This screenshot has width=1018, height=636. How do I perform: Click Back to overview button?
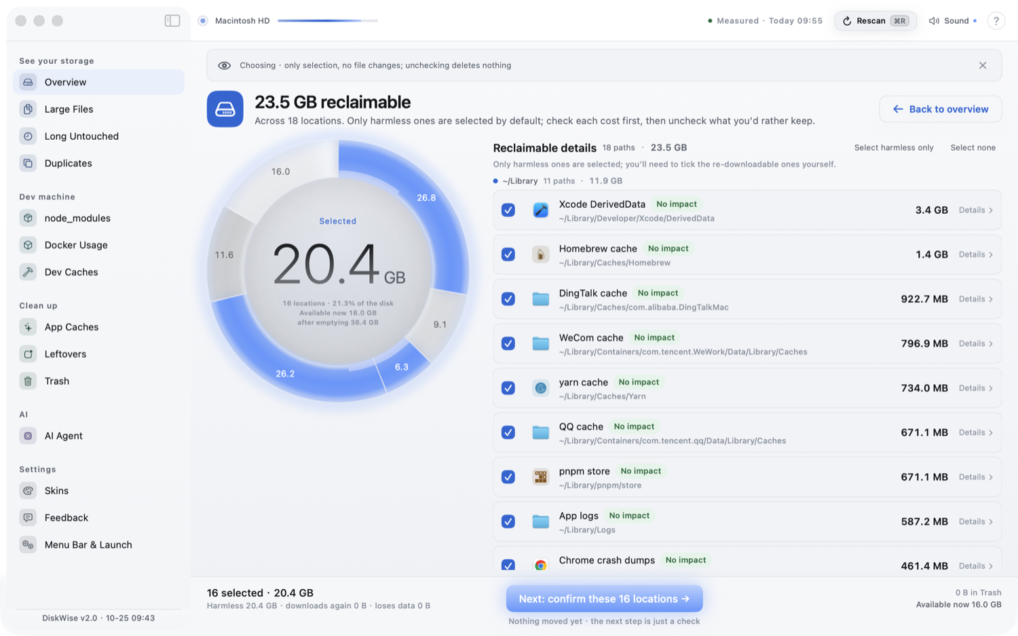[940, 109]
